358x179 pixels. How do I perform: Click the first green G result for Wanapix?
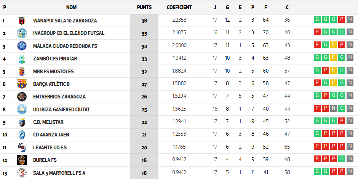317,19
